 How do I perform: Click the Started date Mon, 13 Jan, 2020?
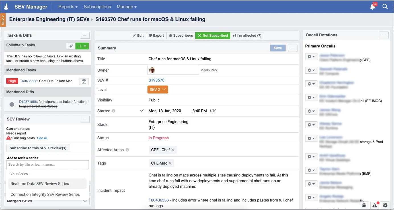tap(165, 111)
